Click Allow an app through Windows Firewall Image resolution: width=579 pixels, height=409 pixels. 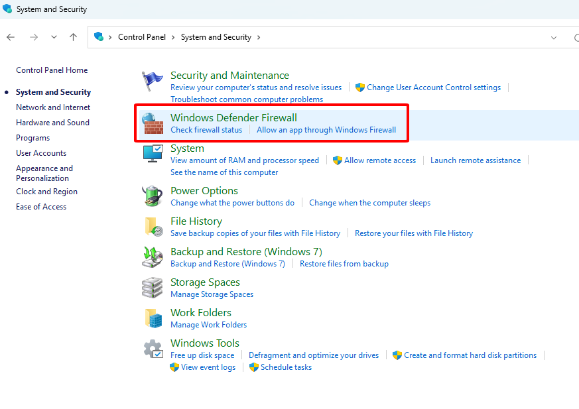click(x=326, y=130)
